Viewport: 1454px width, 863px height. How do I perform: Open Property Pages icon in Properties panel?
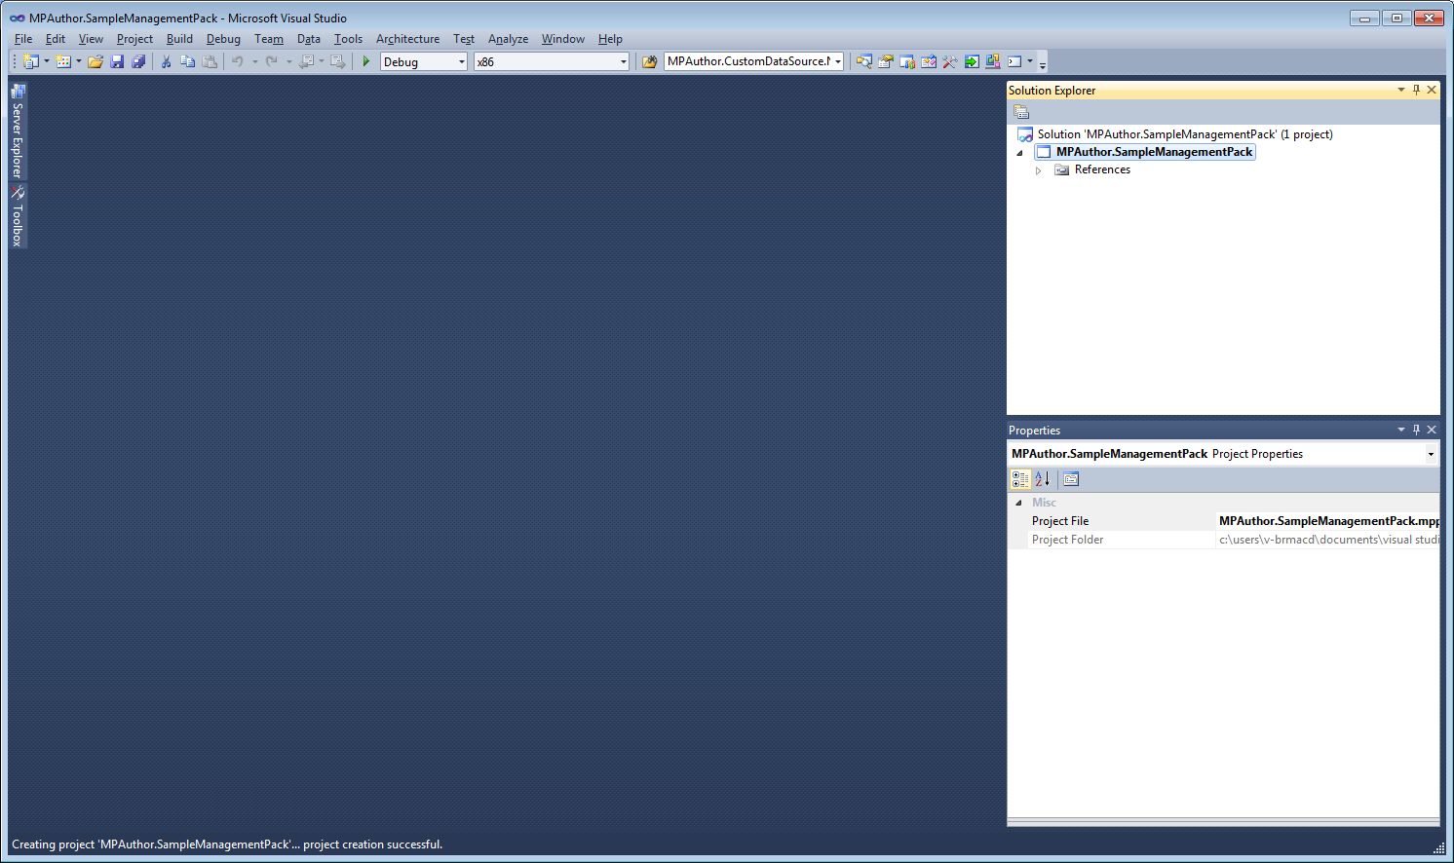1071,479
